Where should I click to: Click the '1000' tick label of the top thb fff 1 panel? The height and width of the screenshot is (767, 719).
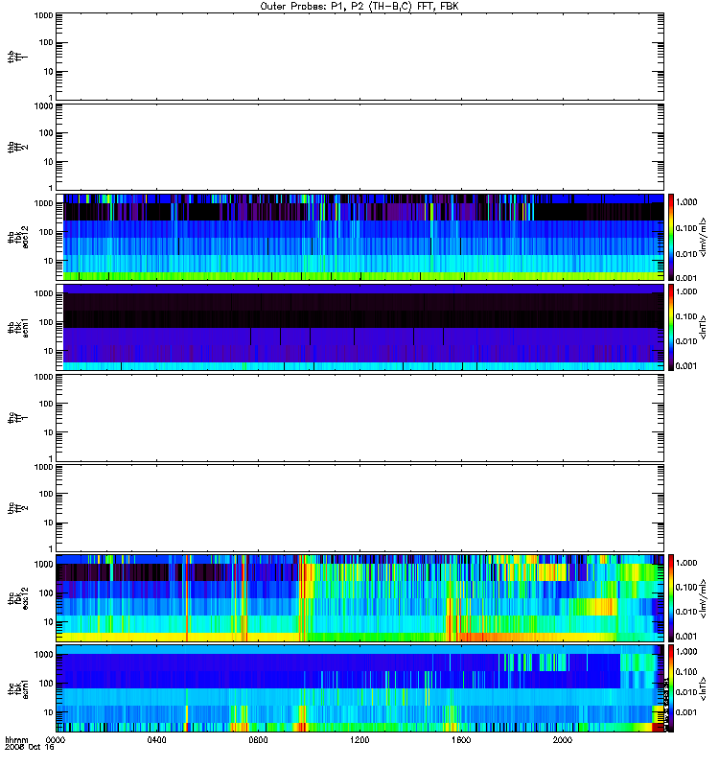[43, 15]
